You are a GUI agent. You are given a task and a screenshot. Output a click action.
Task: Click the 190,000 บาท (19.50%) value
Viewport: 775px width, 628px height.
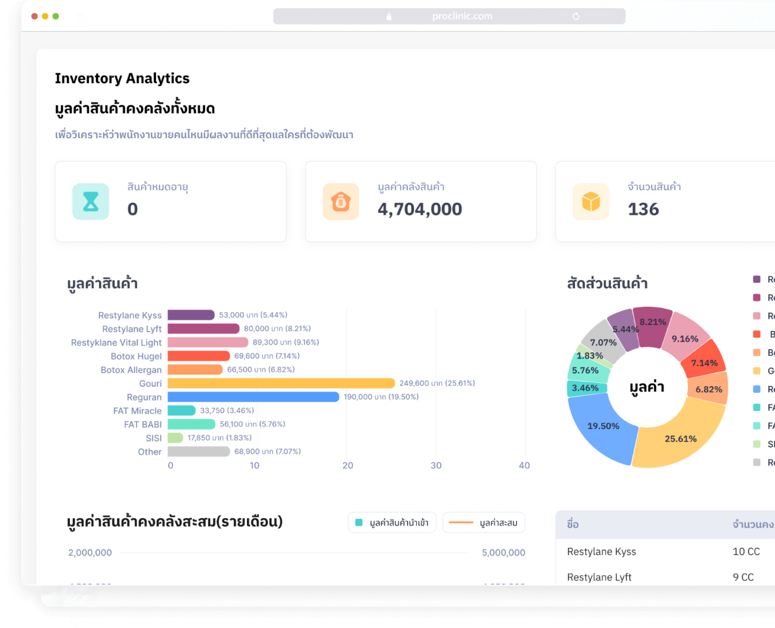381,397
